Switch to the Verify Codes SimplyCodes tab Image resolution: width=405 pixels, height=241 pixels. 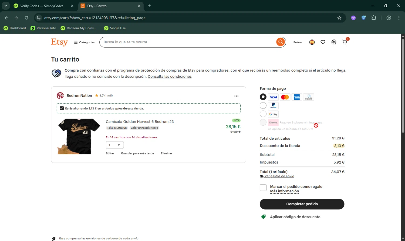pyautogui.click(x=42, y=6)
